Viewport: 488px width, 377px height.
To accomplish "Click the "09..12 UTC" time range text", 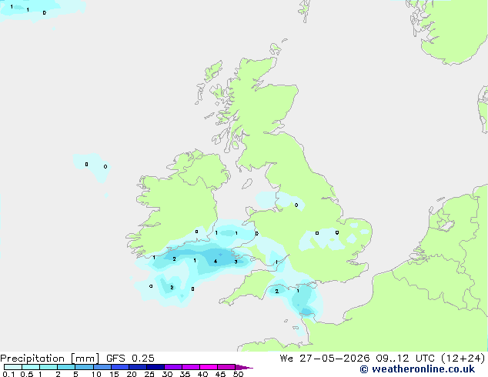I will [x=405, y=359].
